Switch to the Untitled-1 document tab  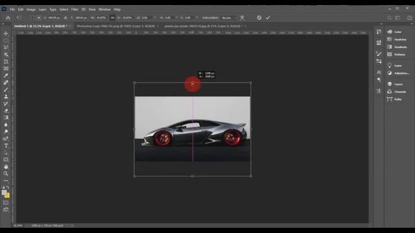40,26
